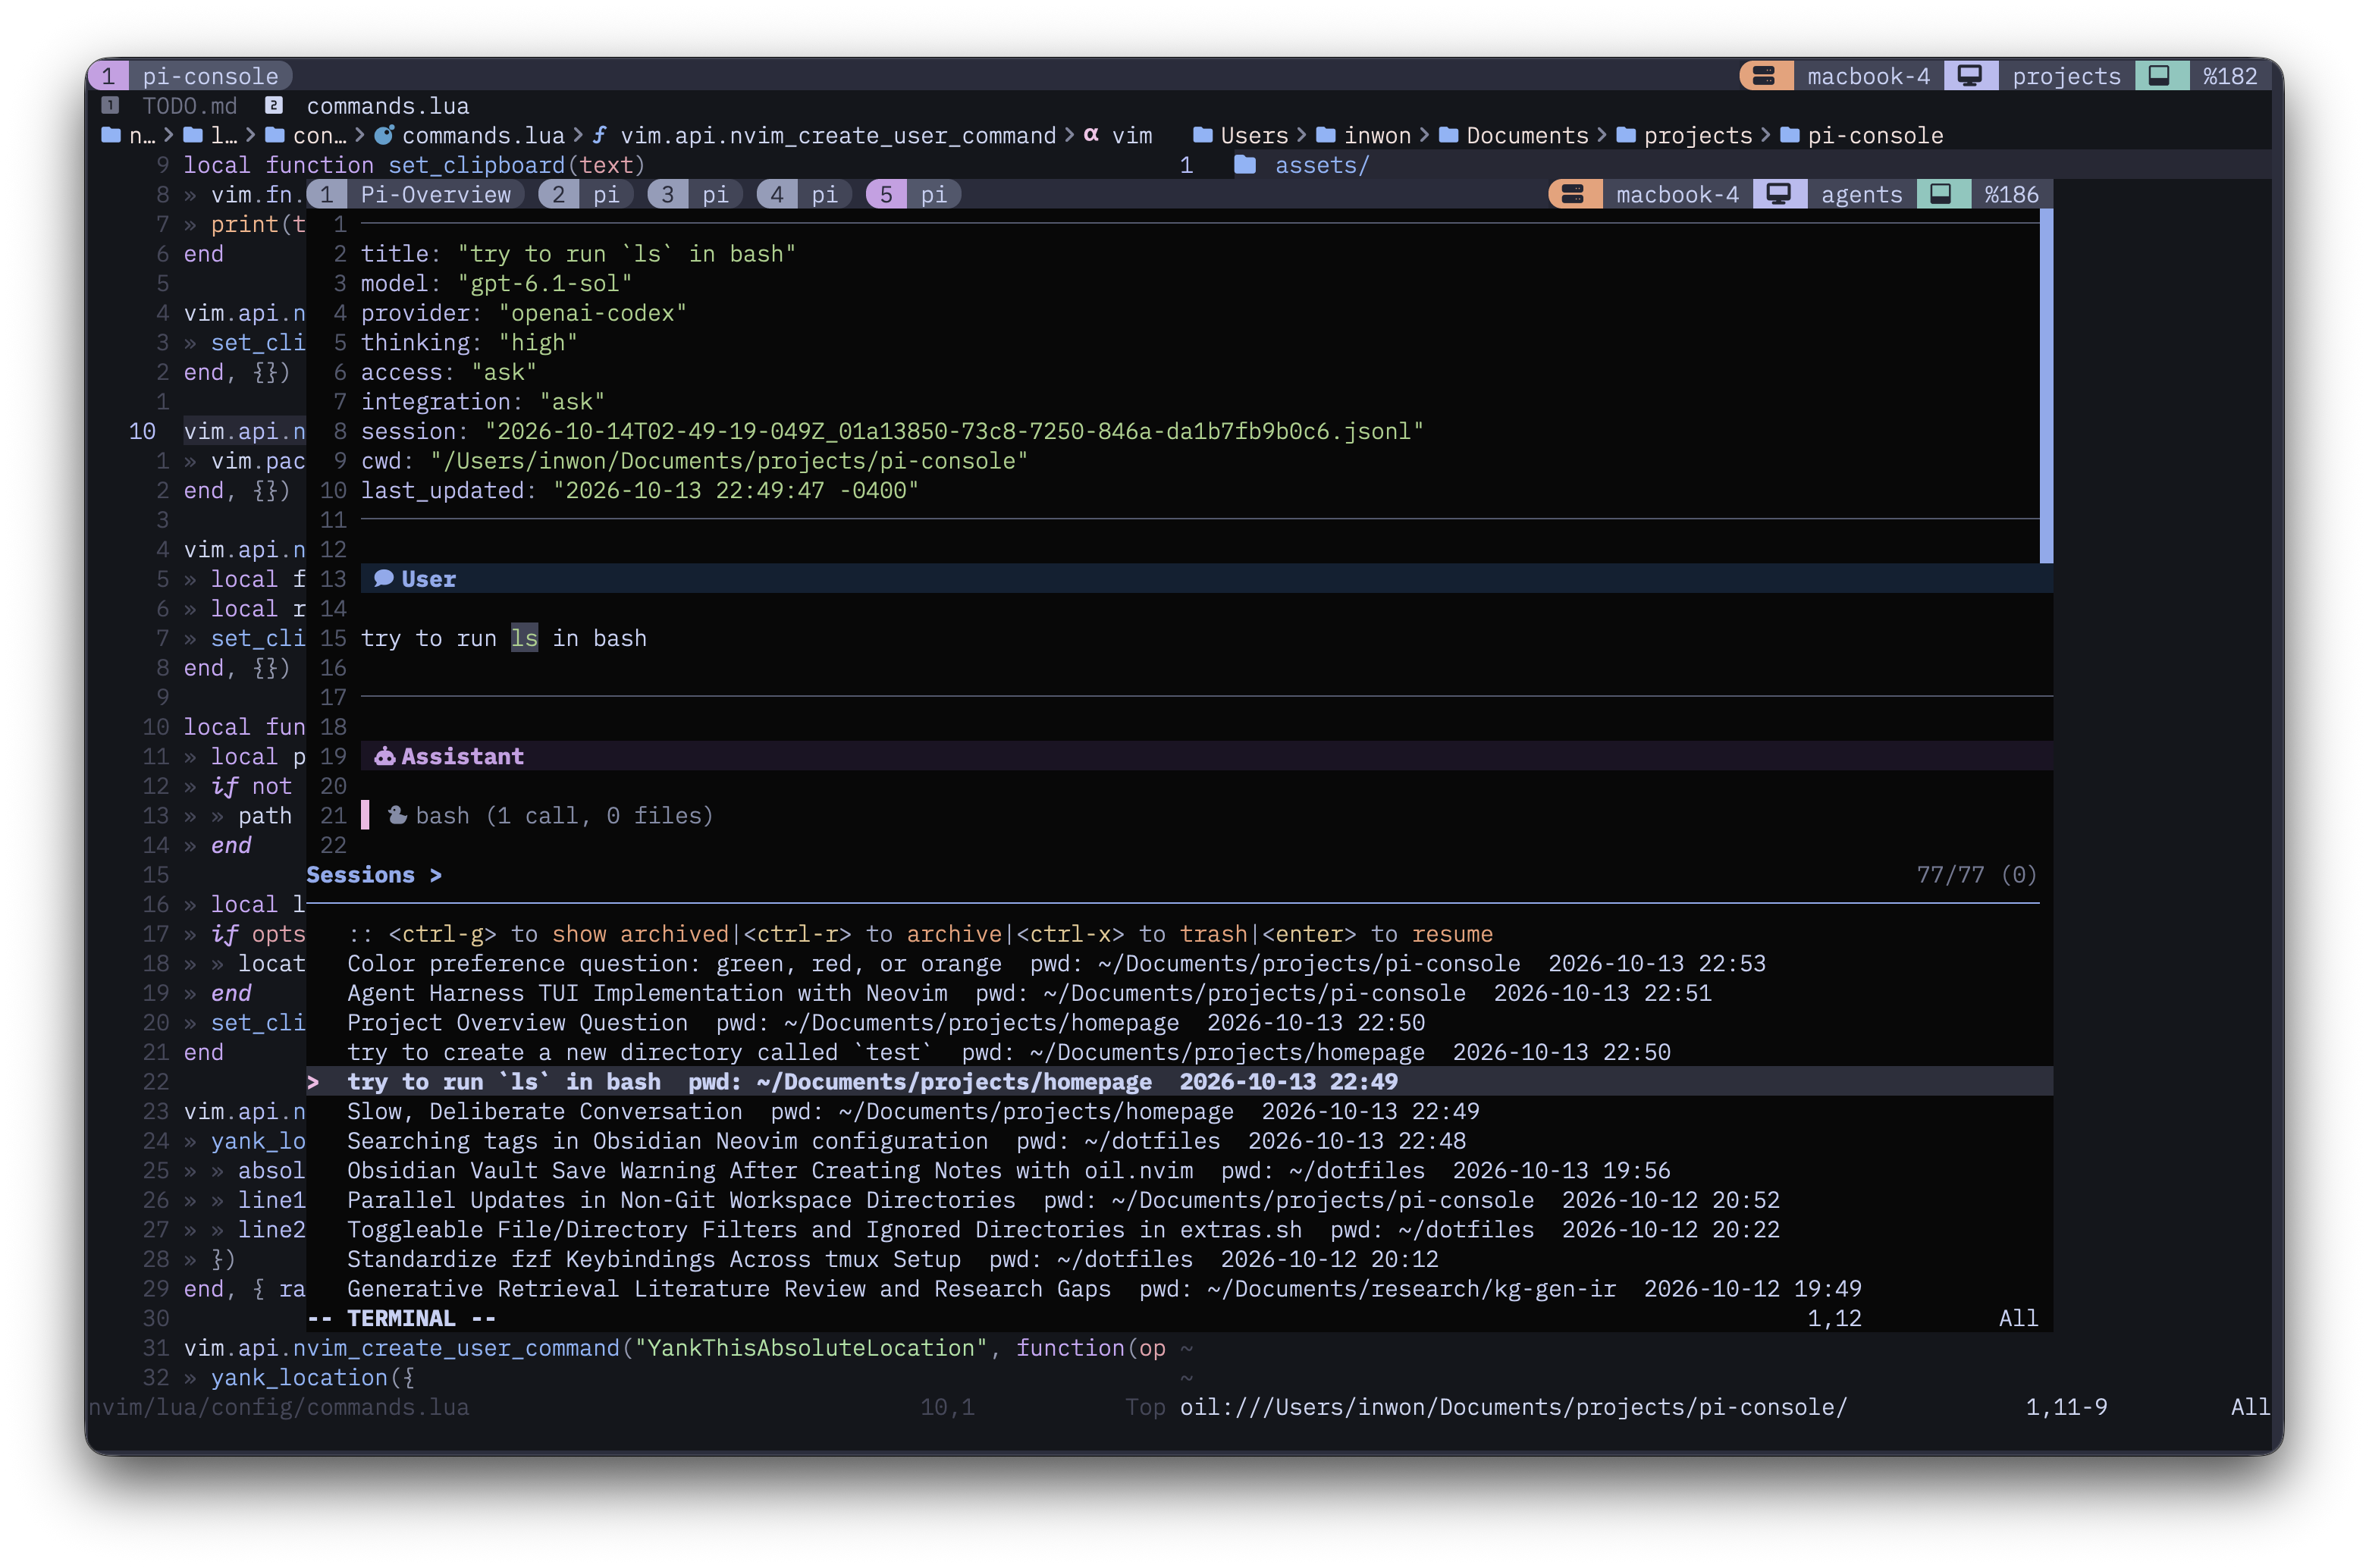Screen dimensions: 2369x1568
Task: Click the robot icon beside Assistant heading
Action: [x=385, y=756]
